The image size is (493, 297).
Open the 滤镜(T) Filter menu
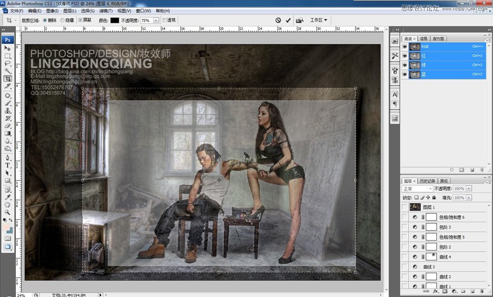pyautogui.click(x=105, y=11)
